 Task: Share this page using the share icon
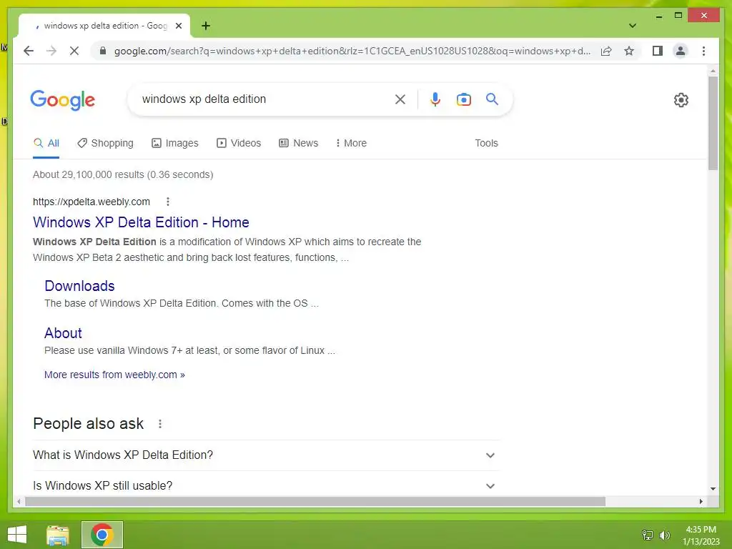pyautogui.click(x=606, y=51)
